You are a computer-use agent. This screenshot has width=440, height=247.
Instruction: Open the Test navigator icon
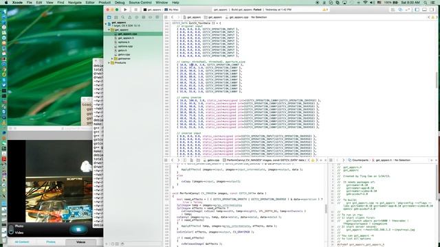click(x=137, y=17)
